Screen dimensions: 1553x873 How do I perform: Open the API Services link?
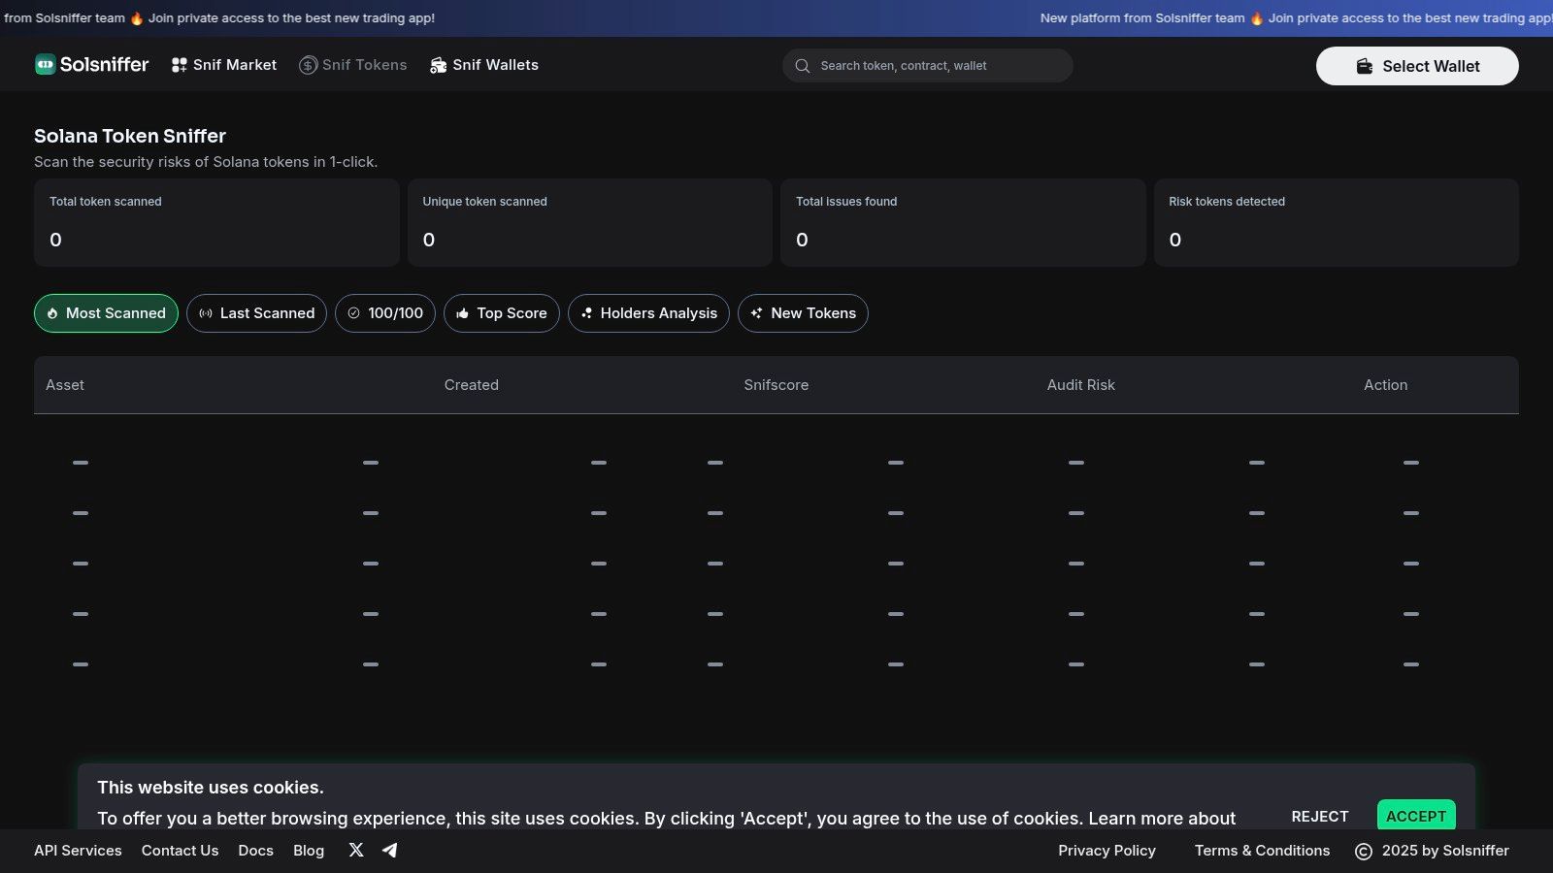(x=78, y=851)
